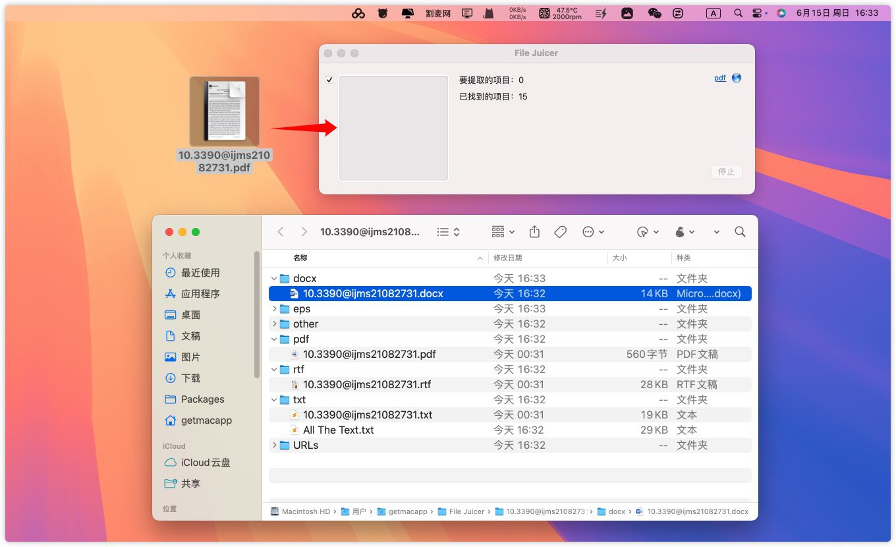Expand the URLs folder
The image size is (896, 547).
click(275, 446)
